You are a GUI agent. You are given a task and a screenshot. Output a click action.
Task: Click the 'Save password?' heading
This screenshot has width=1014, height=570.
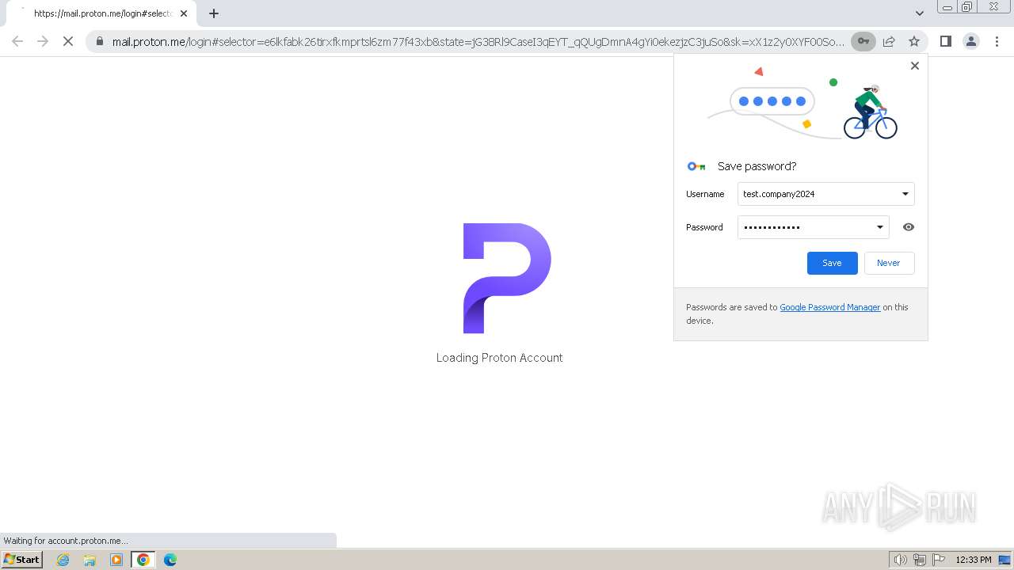(x=757, y=166)
